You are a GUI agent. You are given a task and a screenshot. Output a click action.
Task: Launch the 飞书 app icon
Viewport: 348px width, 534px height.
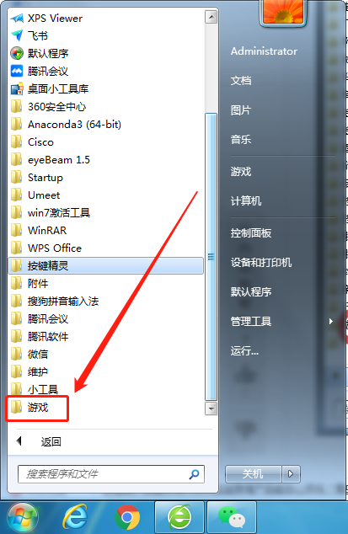pyautogui.click(x=17, y=35)
